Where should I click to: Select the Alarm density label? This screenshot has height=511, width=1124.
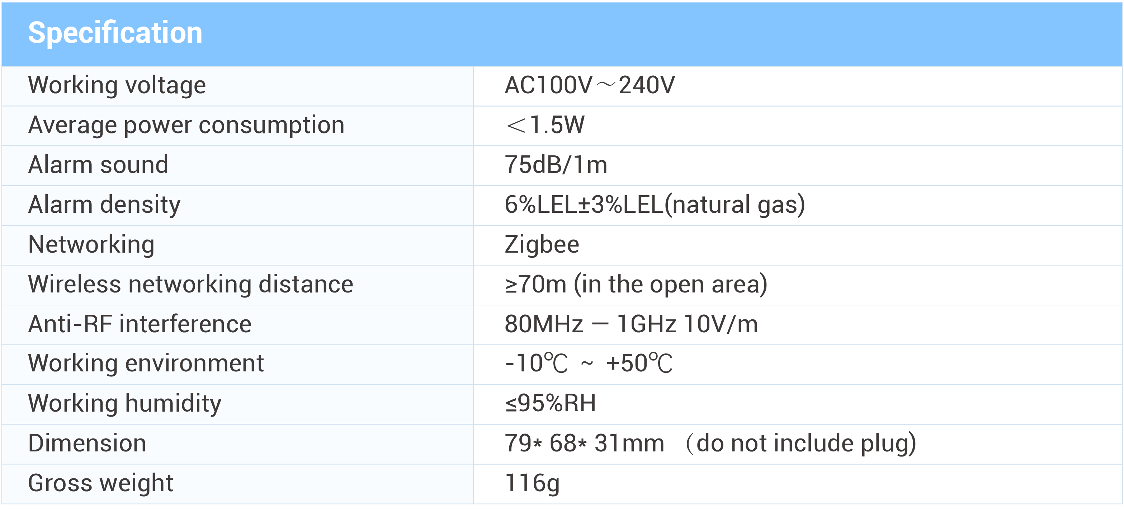104,205
